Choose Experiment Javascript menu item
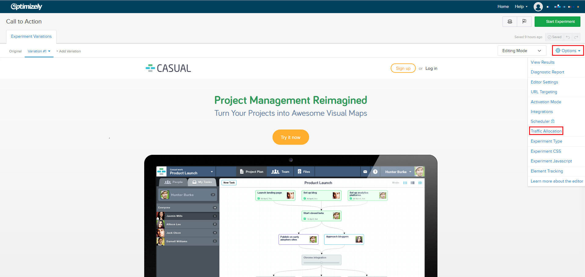This screenshot has height=277, width=585. tap(551, 161)
